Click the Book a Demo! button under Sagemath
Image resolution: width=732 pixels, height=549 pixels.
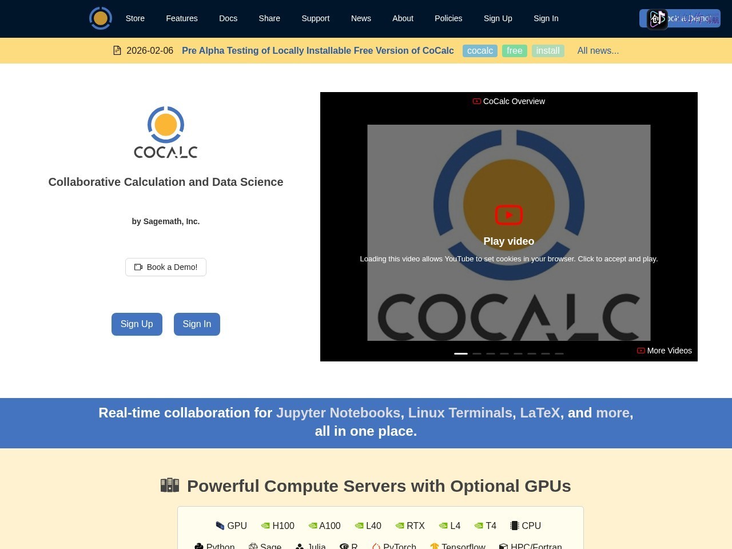(166, 267)
